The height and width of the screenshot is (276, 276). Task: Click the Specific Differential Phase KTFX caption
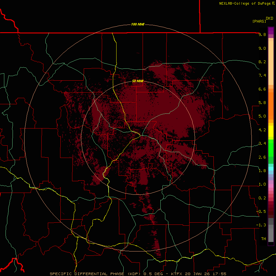coord(138,274)
